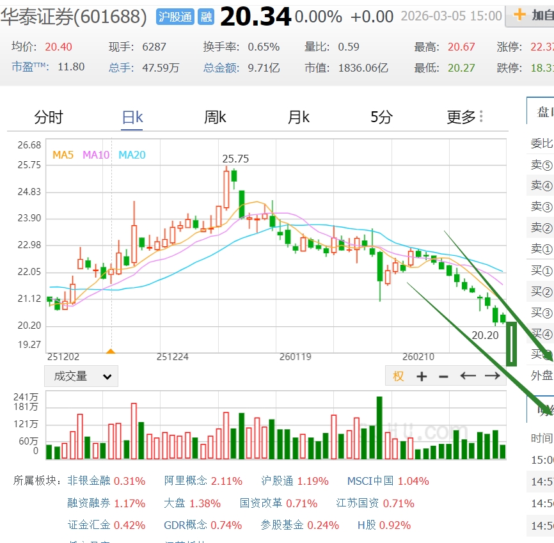Click the 最高 20.67 value
The width and height of the screenshot is (554, 543).
[x=461, y=47]
